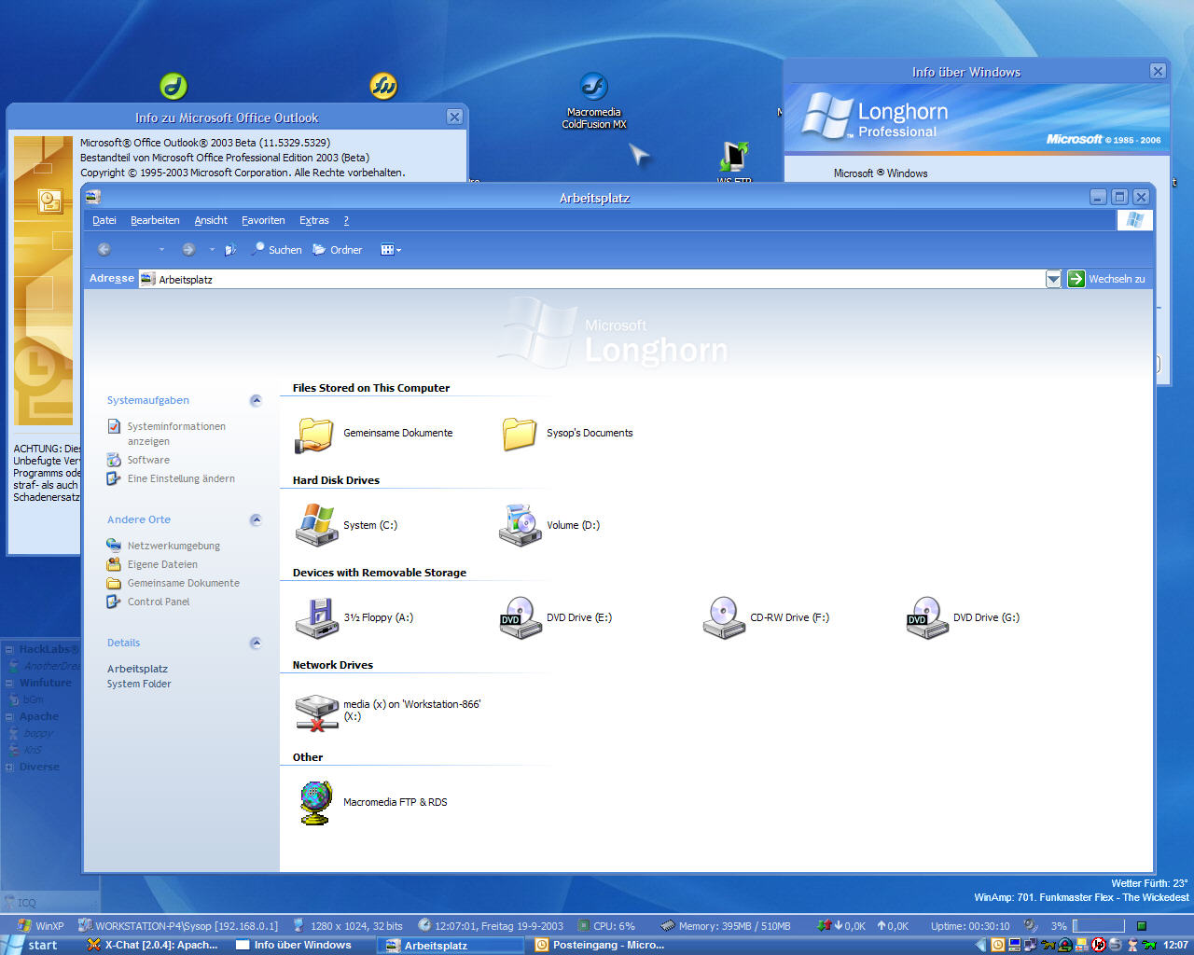
Task: Open the Gemeinsame Dokumente shared folder
Action: click(316, 434)
